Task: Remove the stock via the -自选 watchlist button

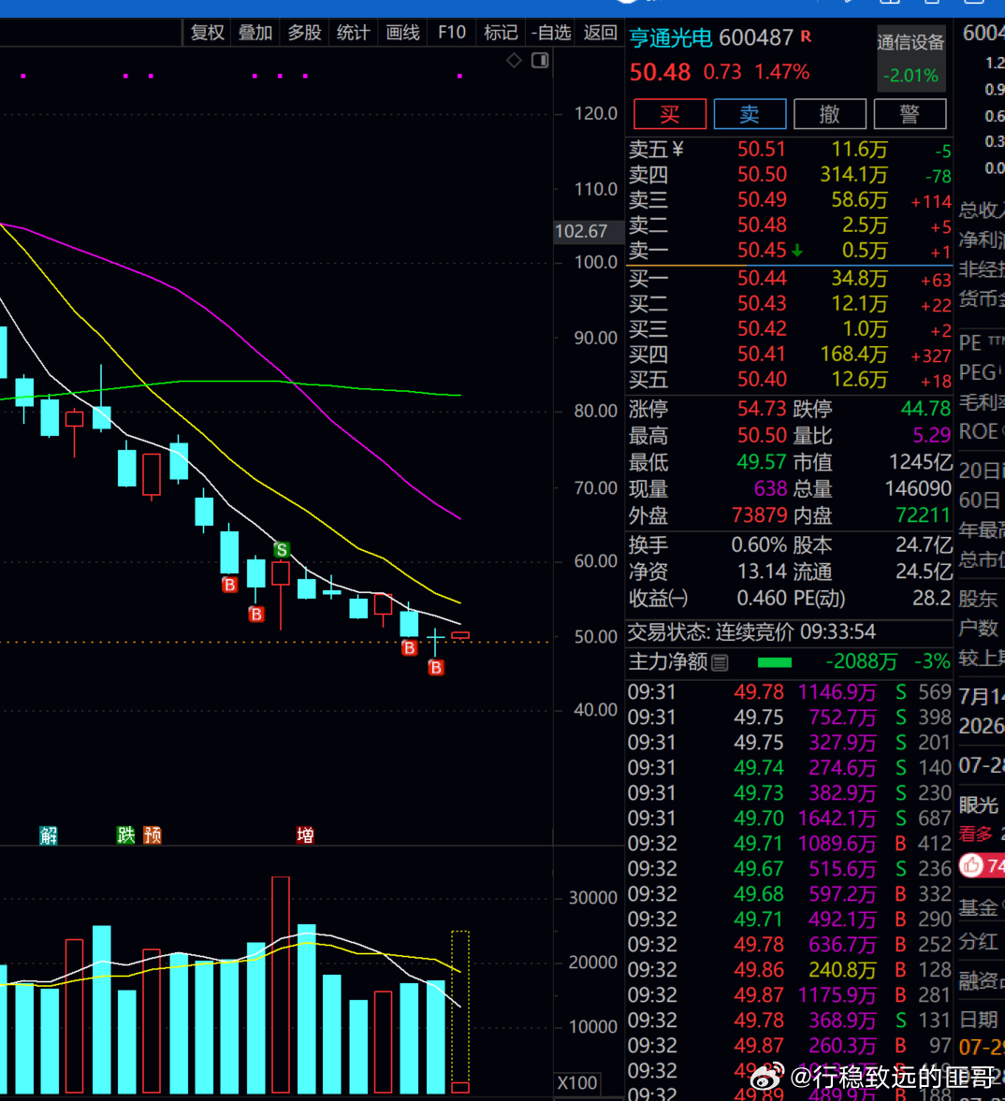Action: coord(551,33)
